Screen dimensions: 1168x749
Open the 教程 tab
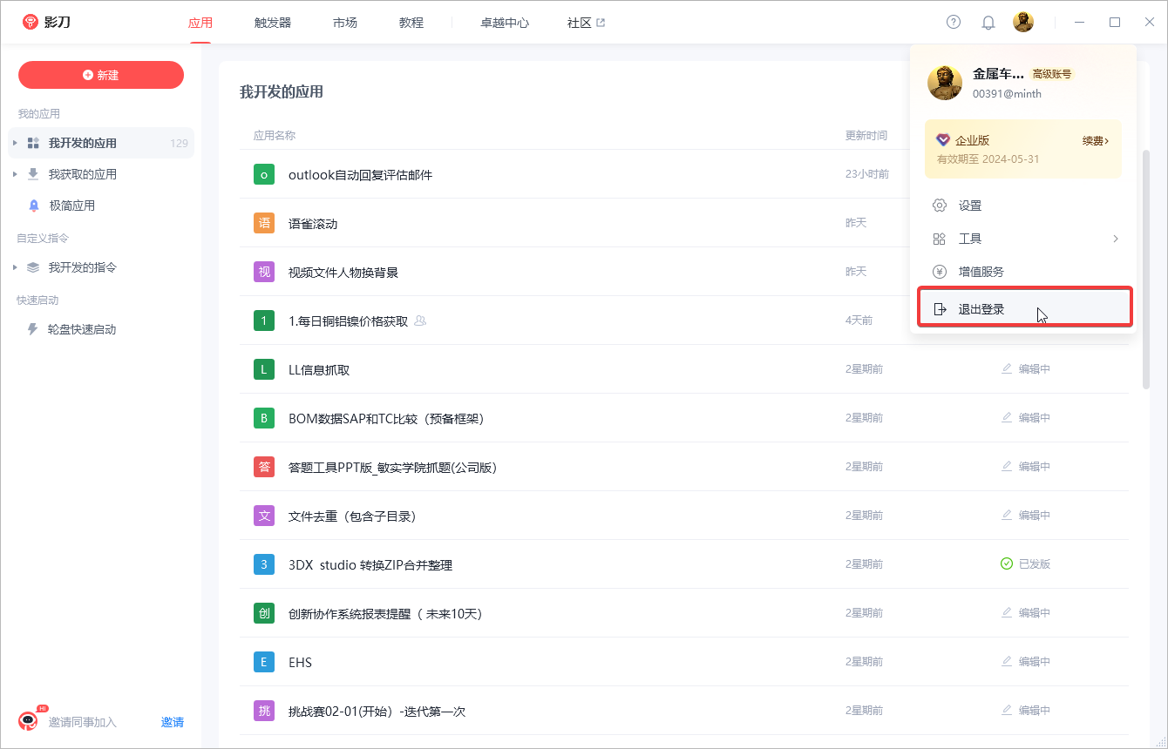(411, 23)
